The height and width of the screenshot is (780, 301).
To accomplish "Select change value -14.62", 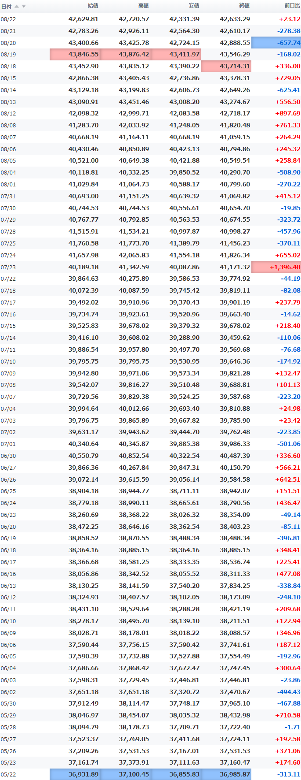I will (x=290, y=314).
